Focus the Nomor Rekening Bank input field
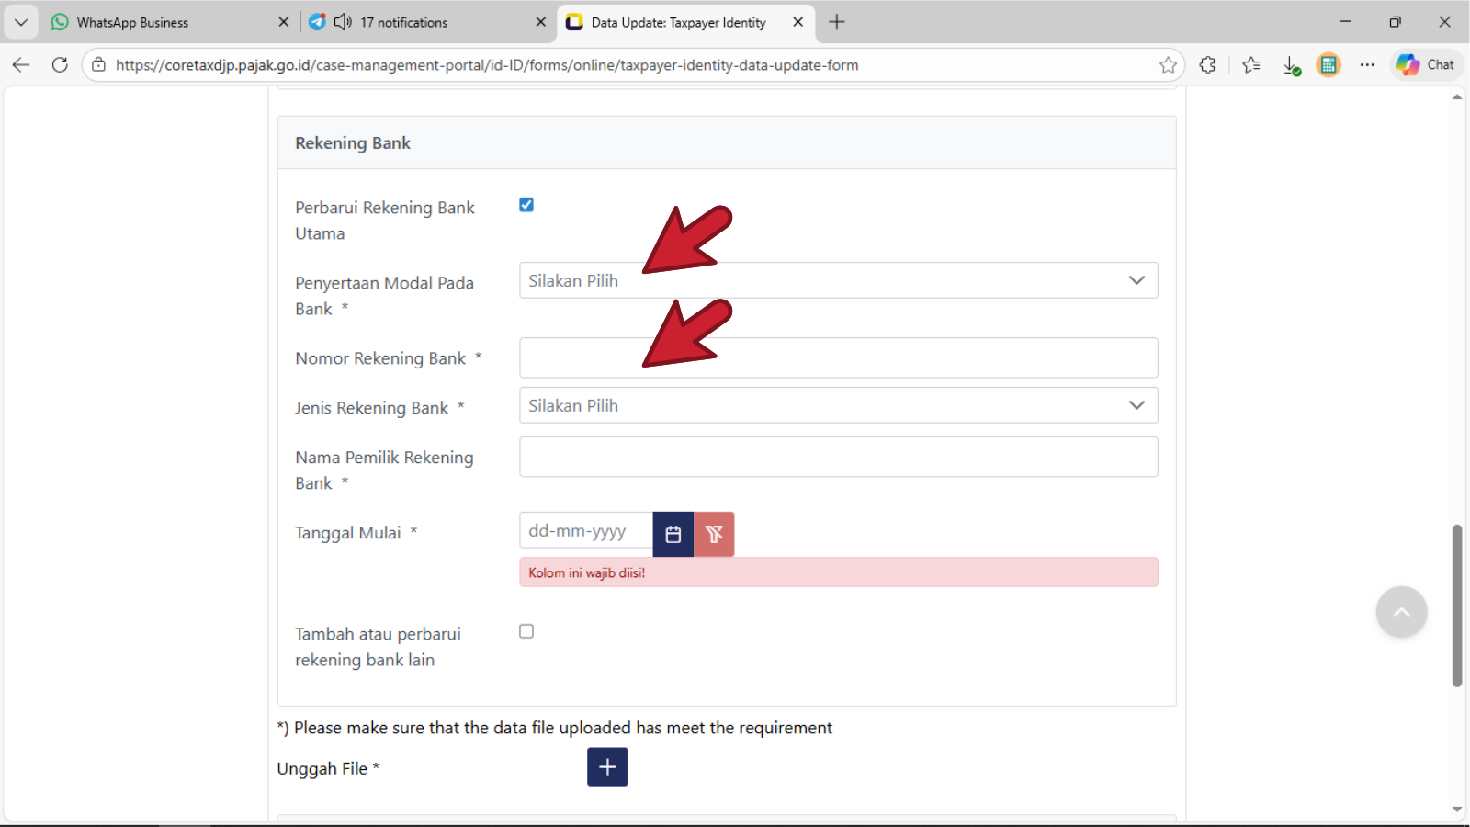 [838, 357]
